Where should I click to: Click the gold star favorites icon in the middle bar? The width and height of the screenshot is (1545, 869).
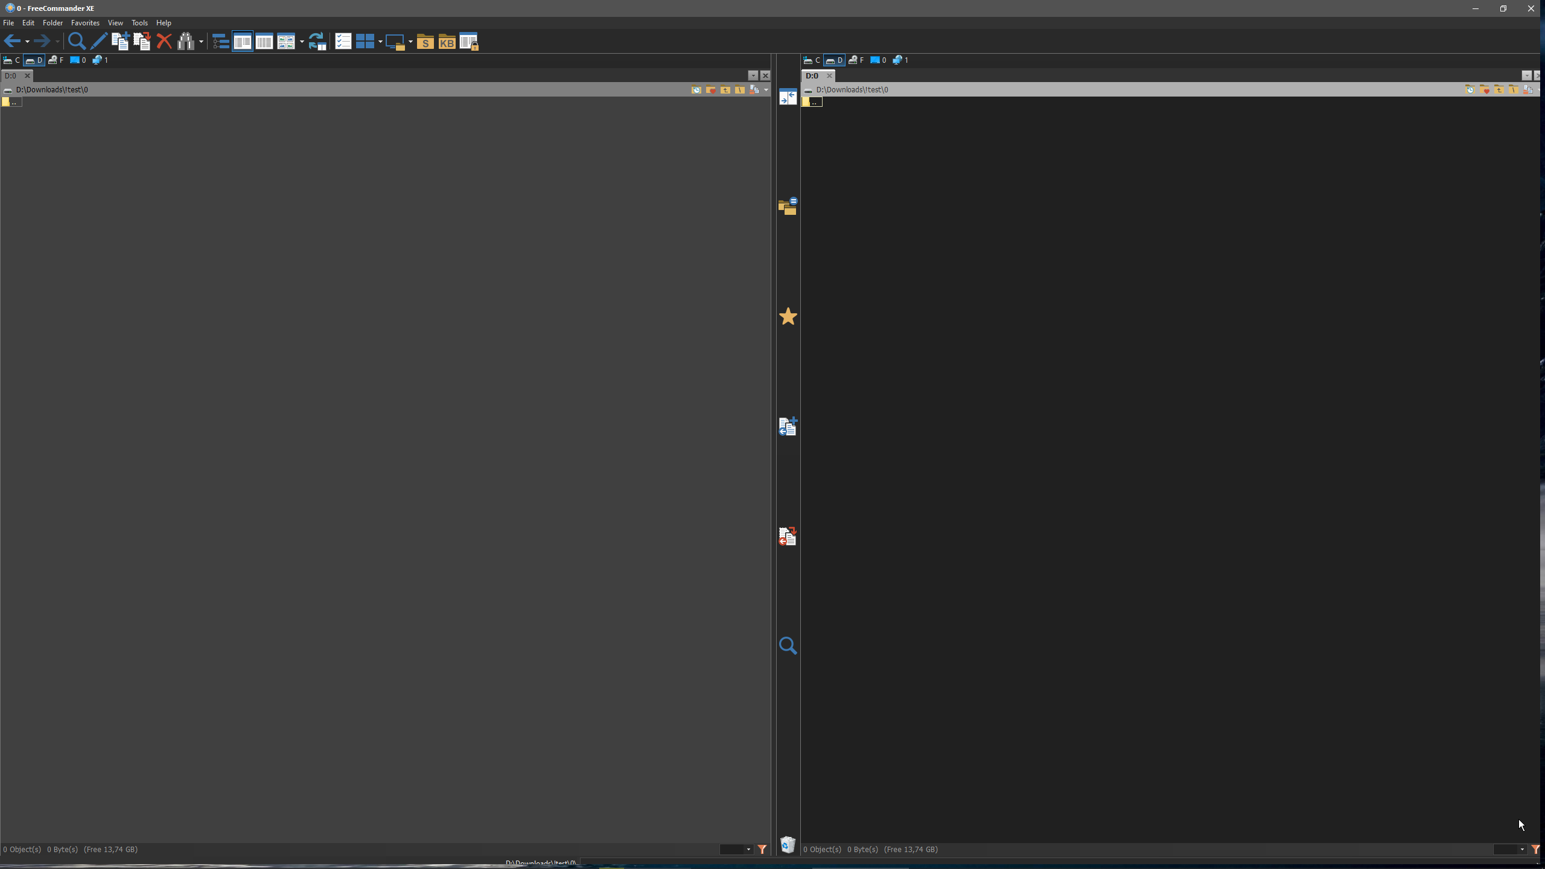click(788, 316)
